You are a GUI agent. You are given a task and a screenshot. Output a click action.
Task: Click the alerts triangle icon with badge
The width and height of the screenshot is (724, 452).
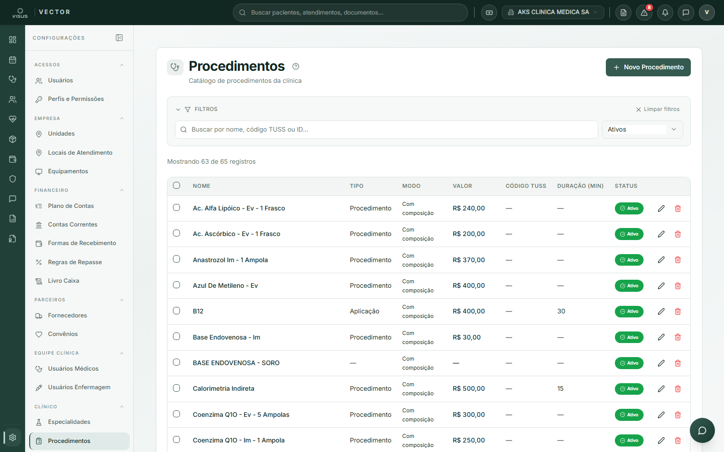coord(644,13)
